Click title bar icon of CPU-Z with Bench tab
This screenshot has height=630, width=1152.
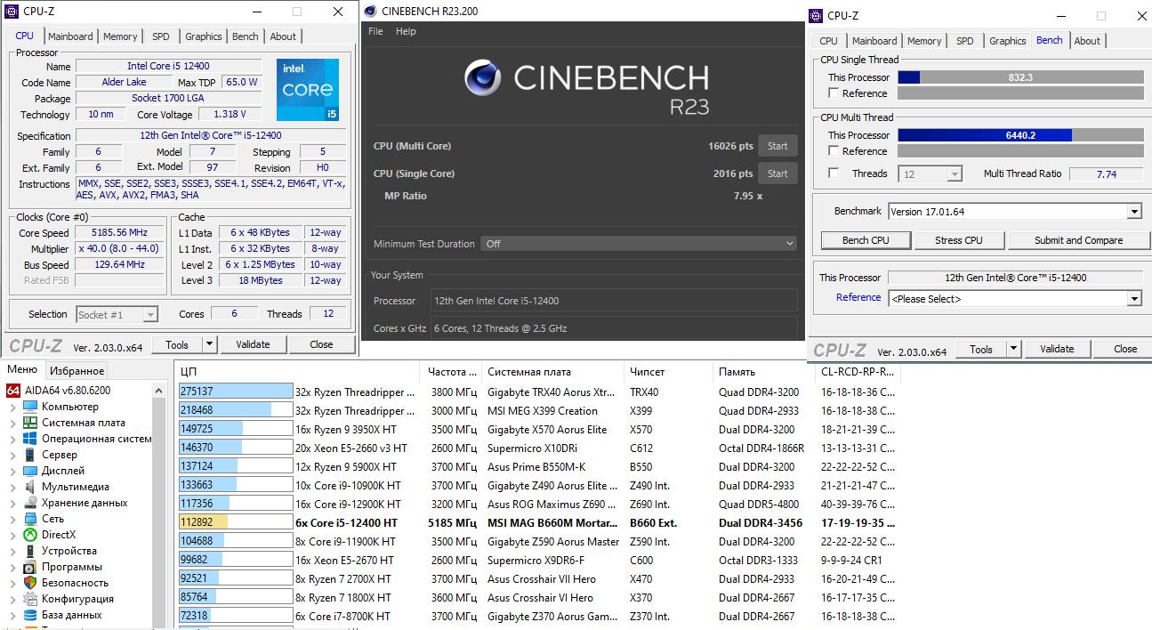click(817, 15)
